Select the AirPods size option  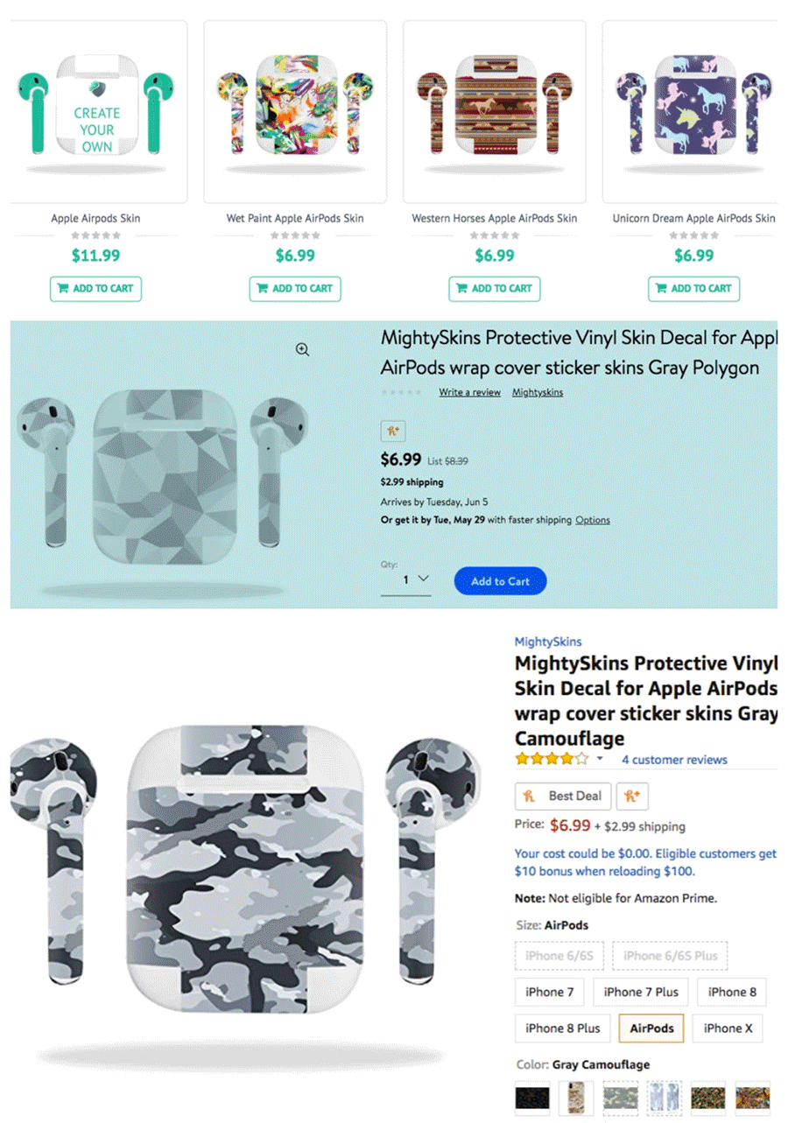pos(651,1028)
